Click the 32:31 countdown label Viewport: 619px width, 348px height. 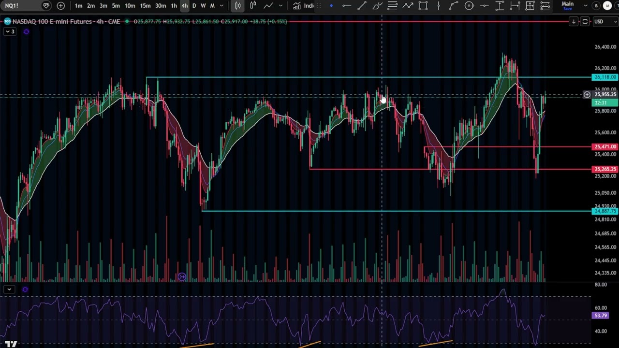[x=605, y=102]
